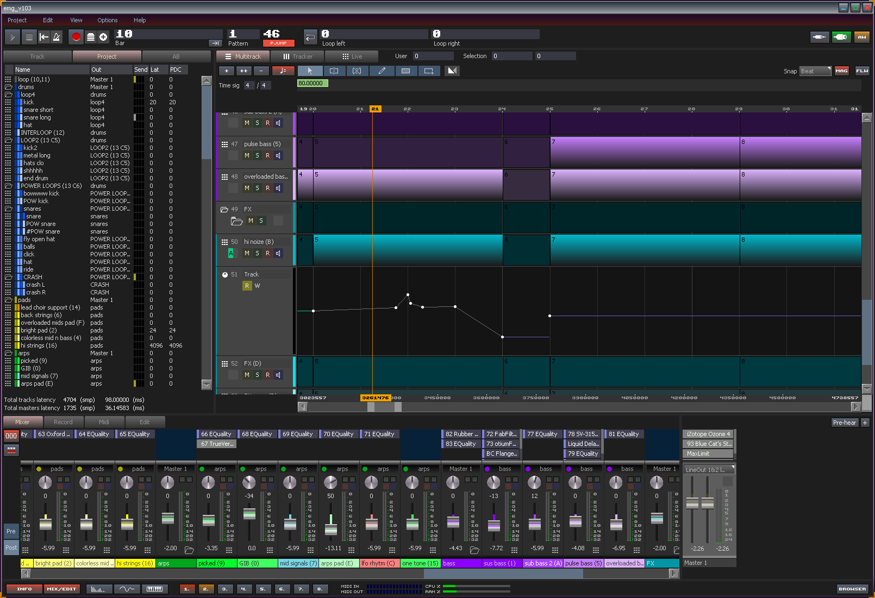Image resolution: width=875 pixels, height=598 pixels.
Task: Collapse the pads folder in project list
Action: [8, 300]
